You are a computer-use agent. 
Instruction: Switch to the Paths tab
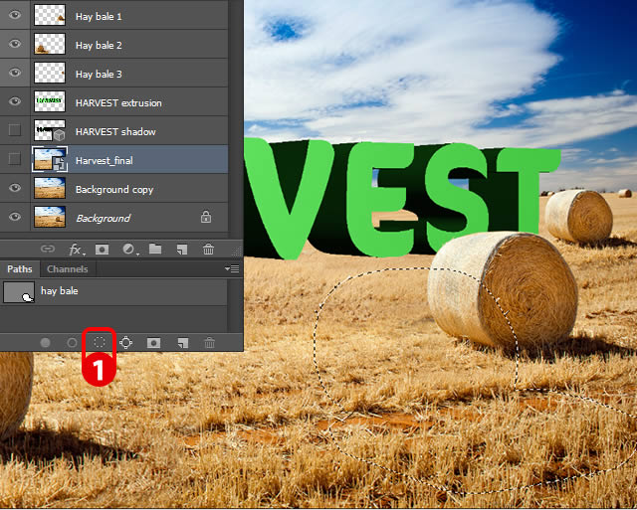(x=20, y=269)
